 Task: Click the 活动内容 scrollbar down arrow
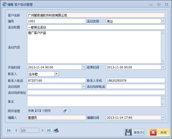coord(163,61)
